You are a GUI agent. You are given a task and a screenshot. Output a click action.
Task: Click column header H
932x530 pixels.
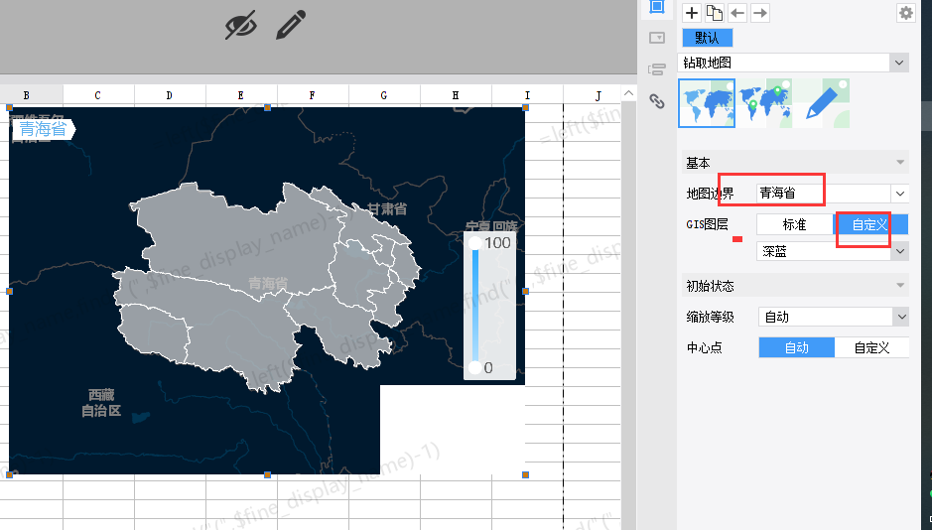click(456, 95)
